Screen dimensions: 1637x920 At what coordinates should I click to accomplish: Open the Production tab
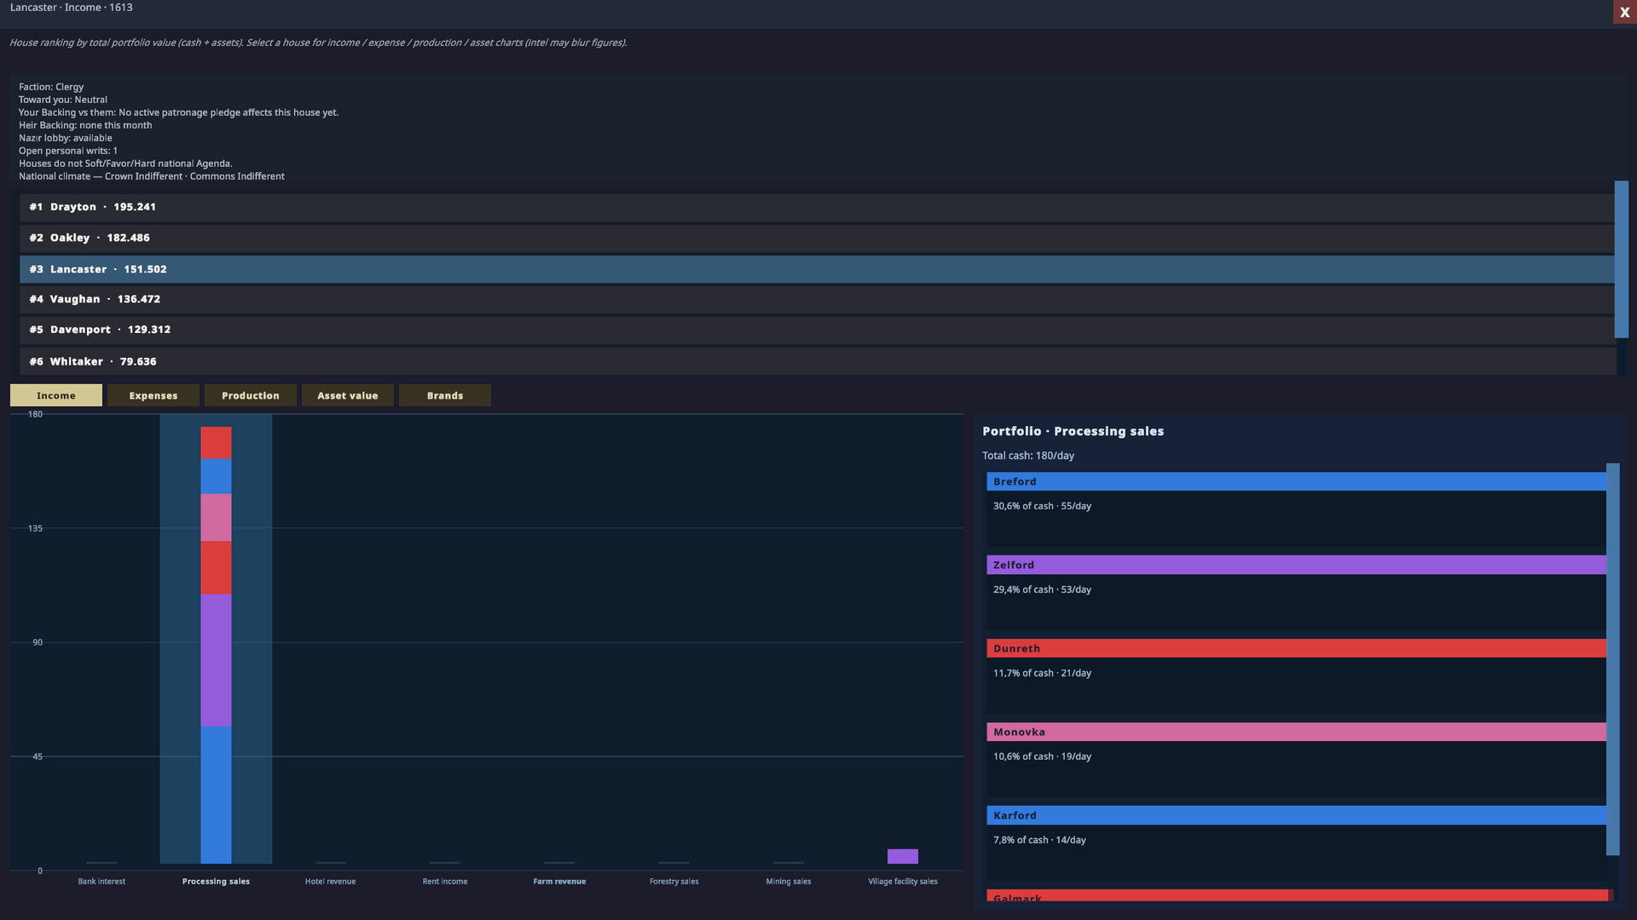pos(251,395)
